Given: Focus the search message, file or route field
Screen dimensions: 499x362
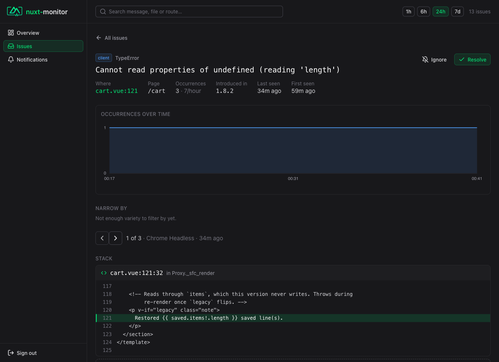Looking at the screenshot, I should click(189, 11).
